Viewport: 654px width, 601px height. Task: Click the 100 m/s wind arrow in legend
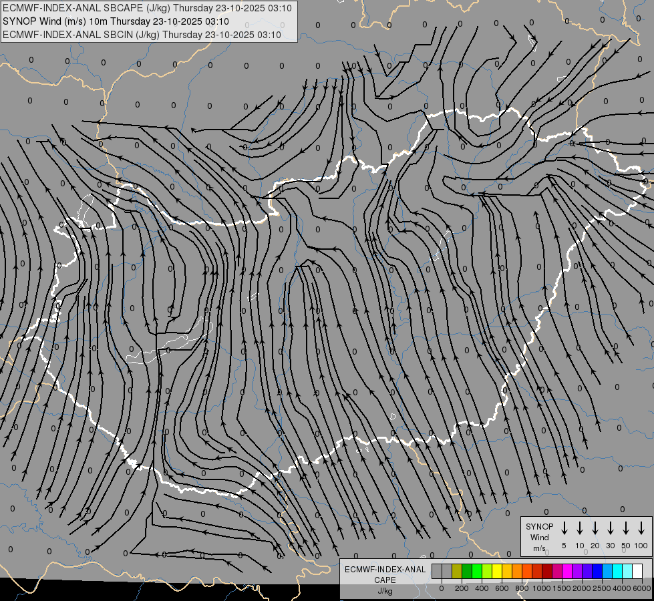point(641,528)
